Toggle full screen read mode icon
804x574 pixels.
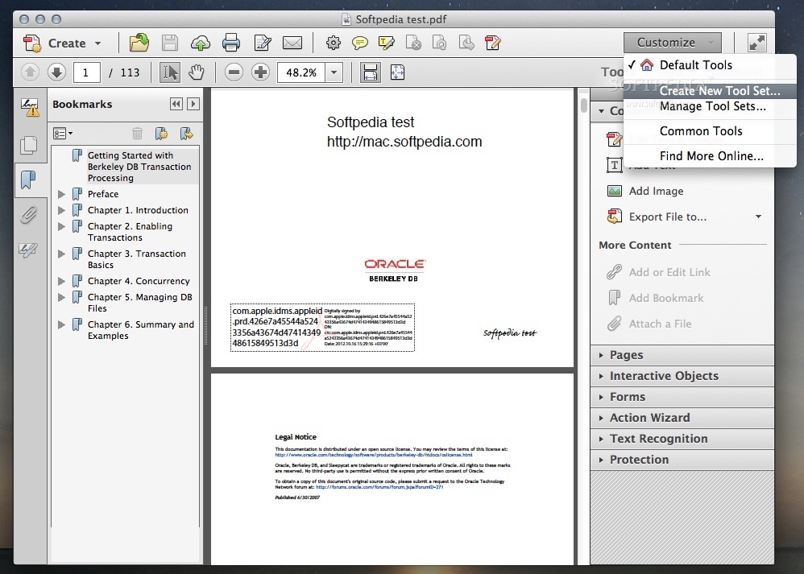pos(756,43)
